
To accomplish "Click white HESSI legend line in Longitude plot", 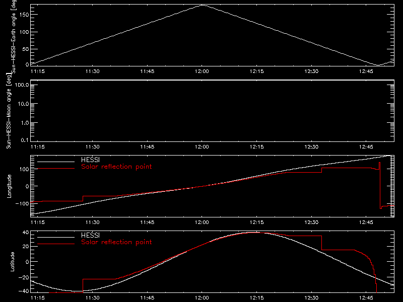I will click(56, 162).
